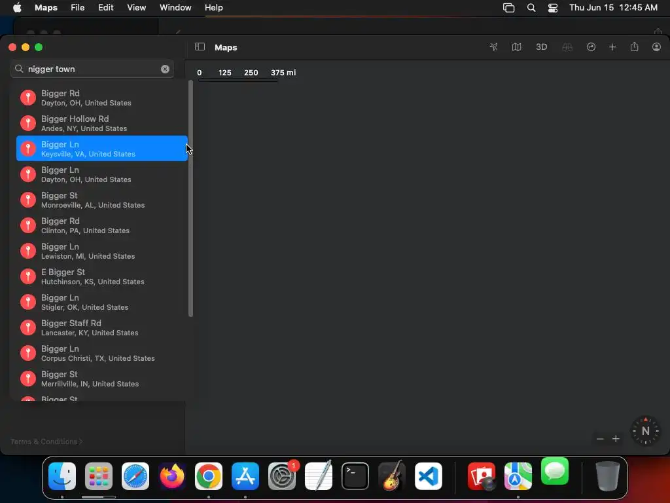Open System Settings from the Dock
The image size is (670, 503).
click(282, 476)
